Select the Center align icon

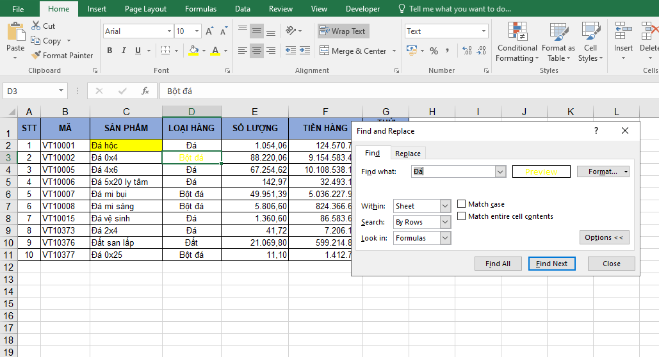256,51
